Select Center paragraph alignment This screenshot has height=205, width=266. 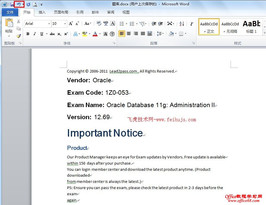coord(129,34)
